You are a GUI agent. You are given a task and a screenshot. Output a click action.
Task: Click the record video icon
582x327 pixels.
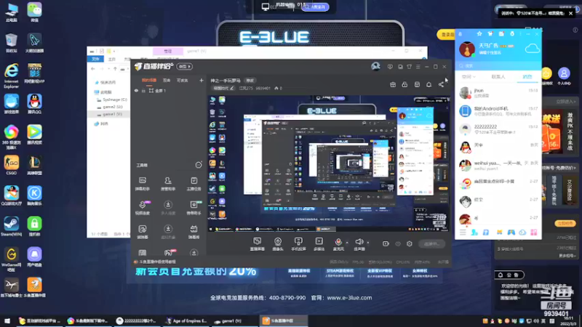coord(386,243)
